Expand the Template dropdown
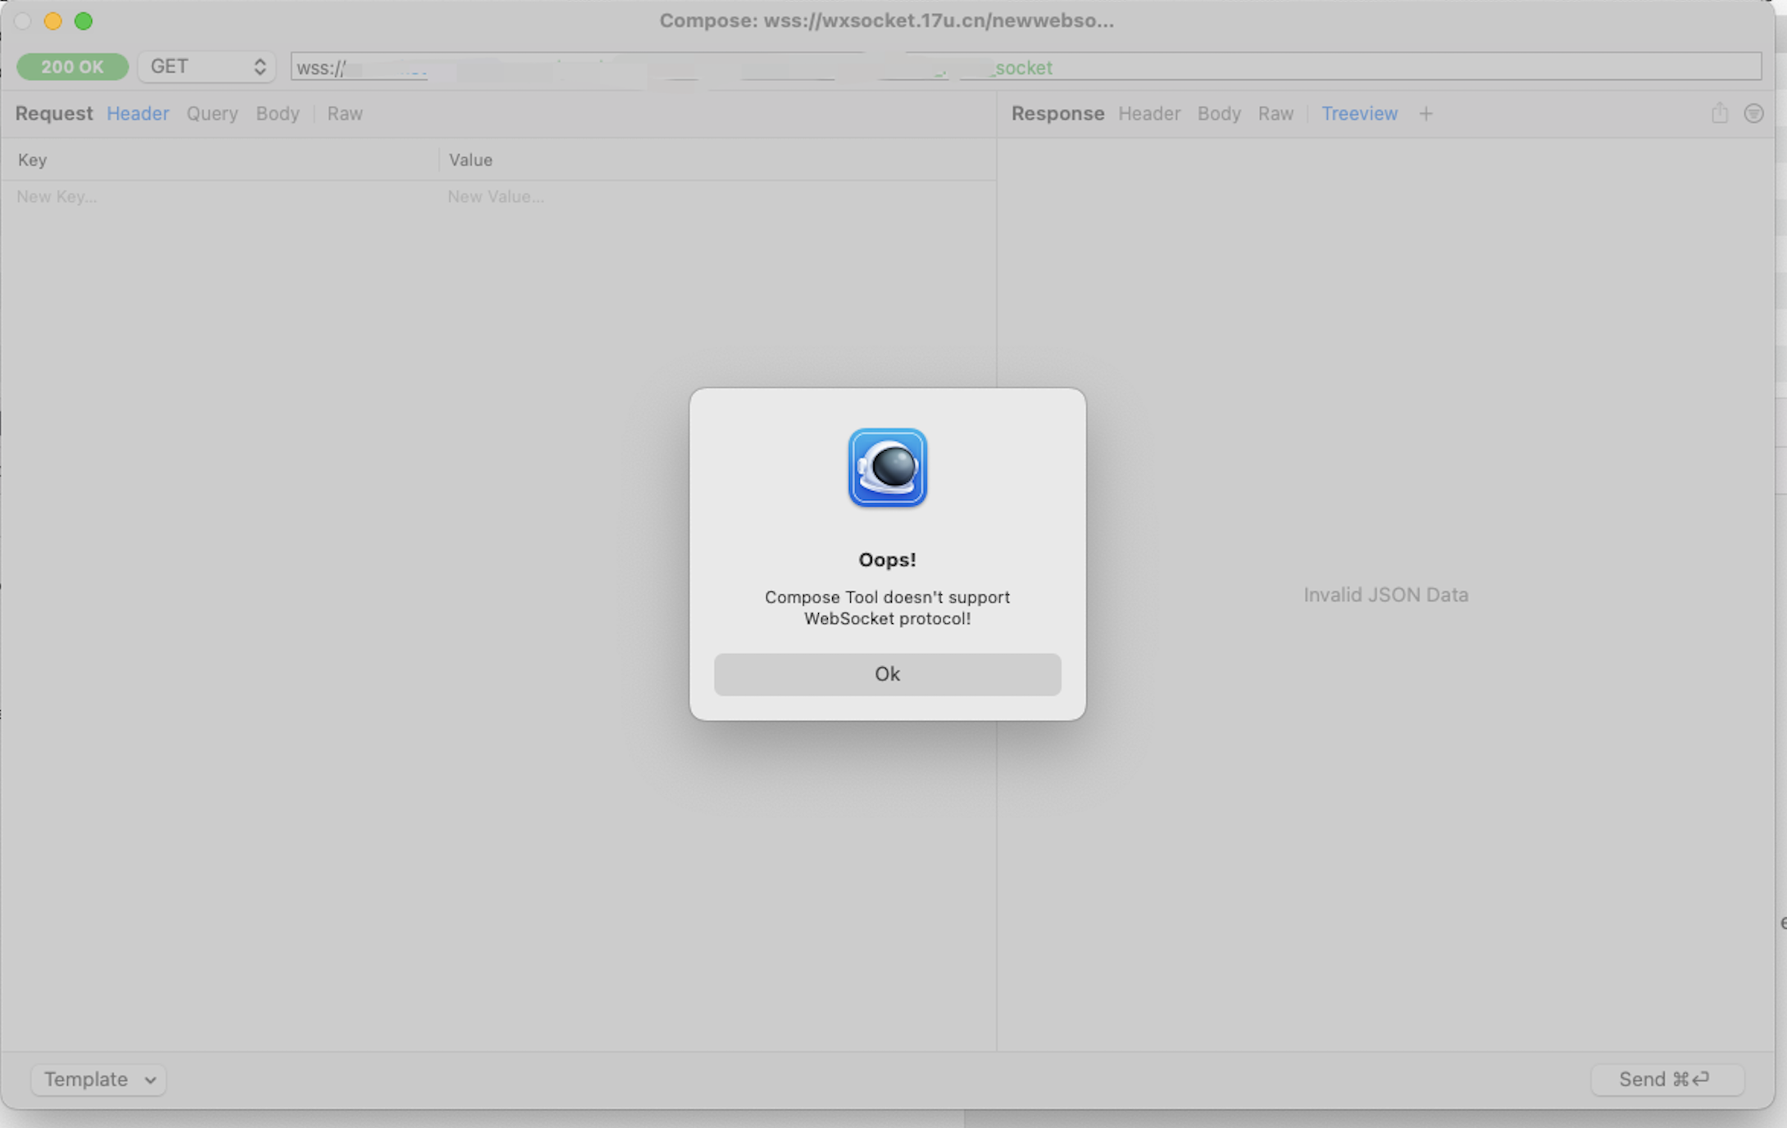 click(98, 1079)
